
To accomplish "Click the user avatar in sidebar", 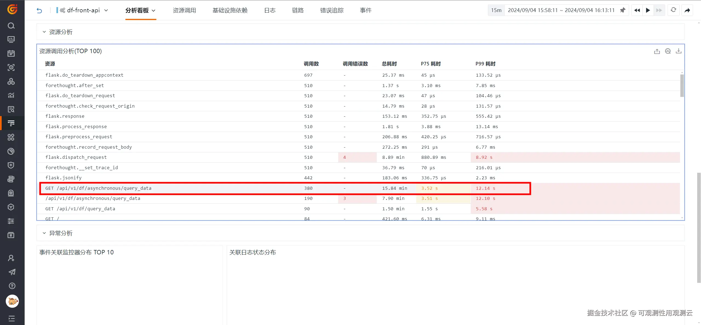I will (12, 301).
